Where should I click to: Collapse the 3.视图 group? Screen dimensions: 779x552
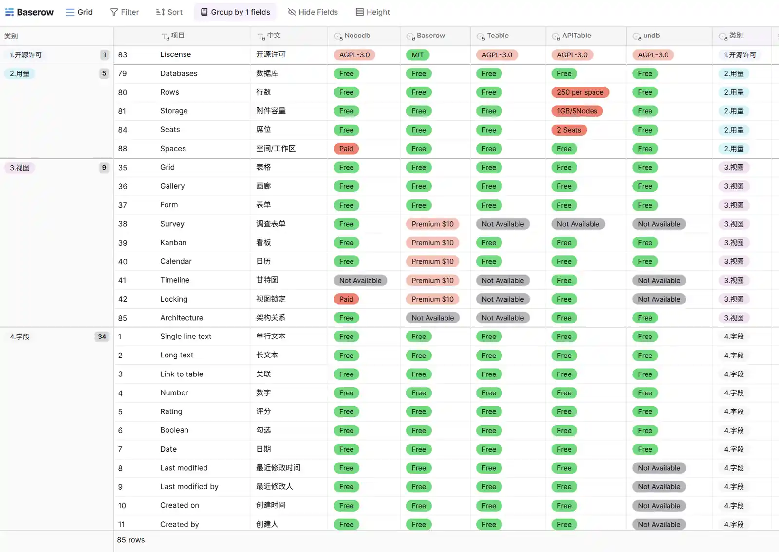[x=20, y=168]
